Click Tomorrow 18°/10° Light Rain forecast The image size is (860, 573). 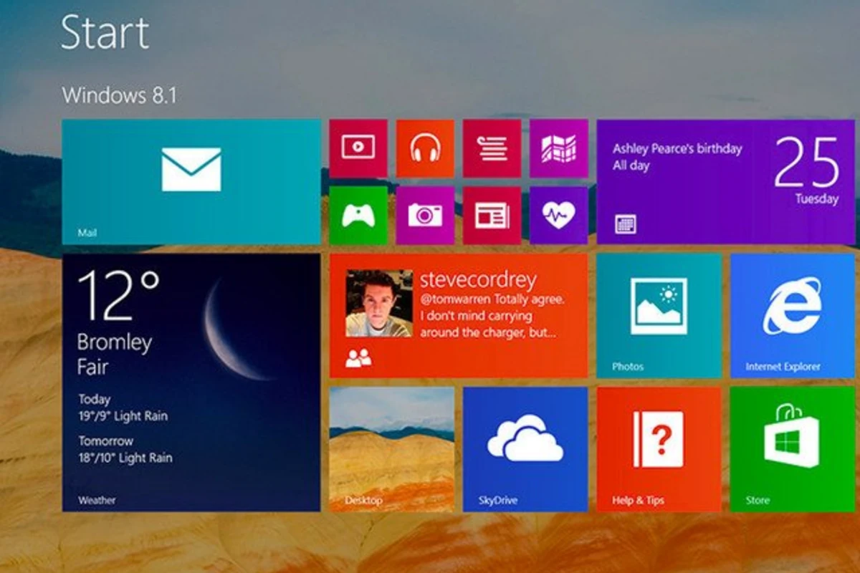(125, 450)
